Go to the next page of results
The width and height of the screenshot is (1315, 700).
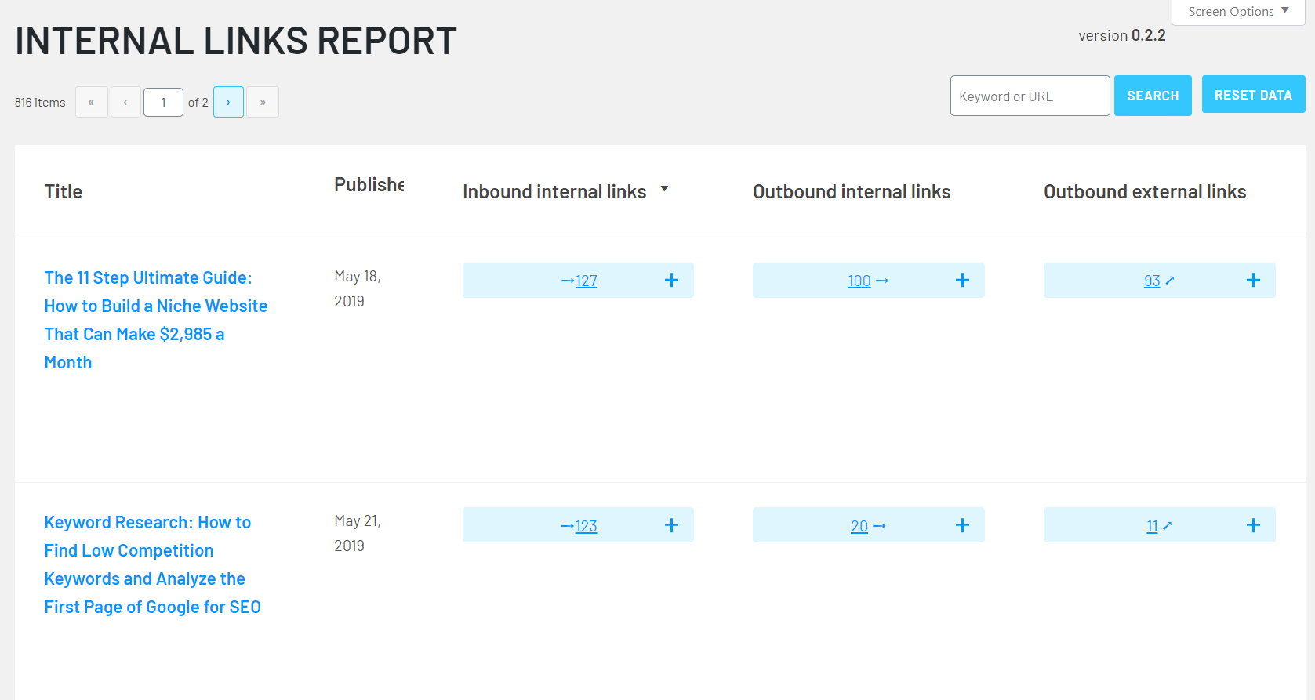(x=228, y=102)
